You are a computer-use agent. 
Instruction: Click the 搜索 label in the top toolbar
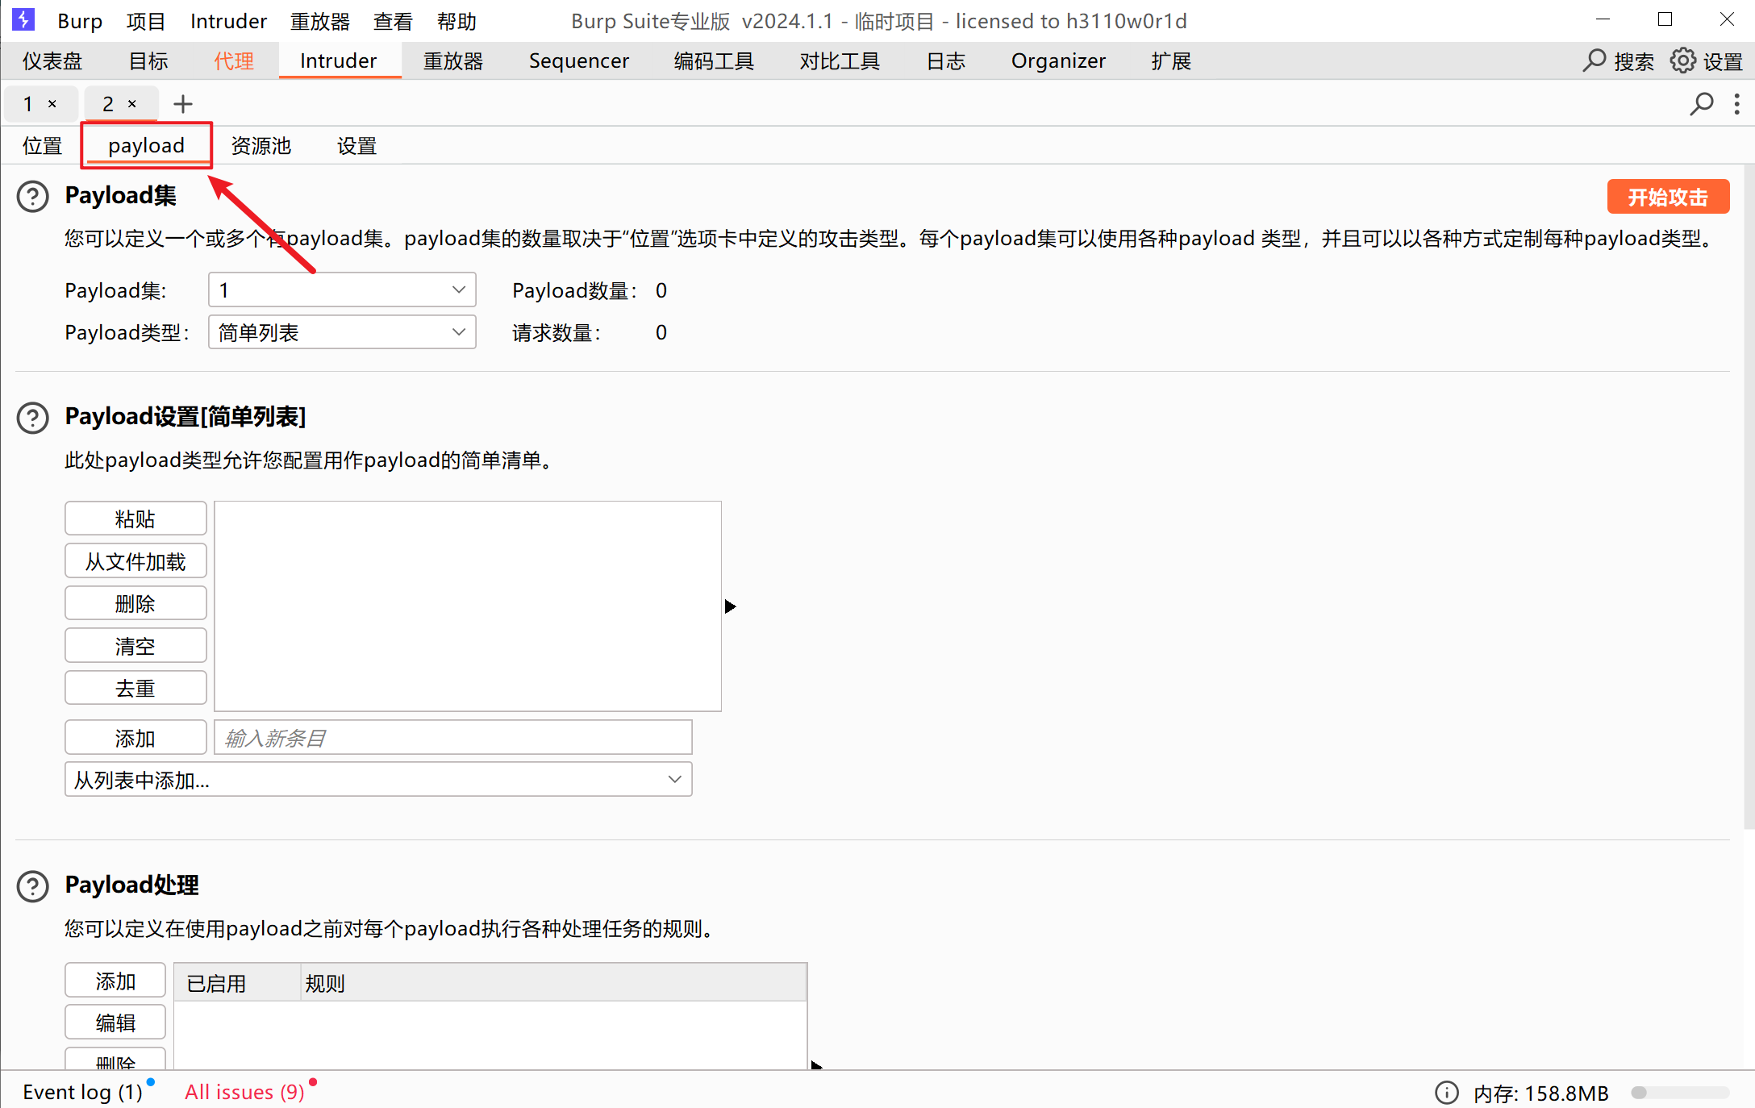(x=1634, y=60)
